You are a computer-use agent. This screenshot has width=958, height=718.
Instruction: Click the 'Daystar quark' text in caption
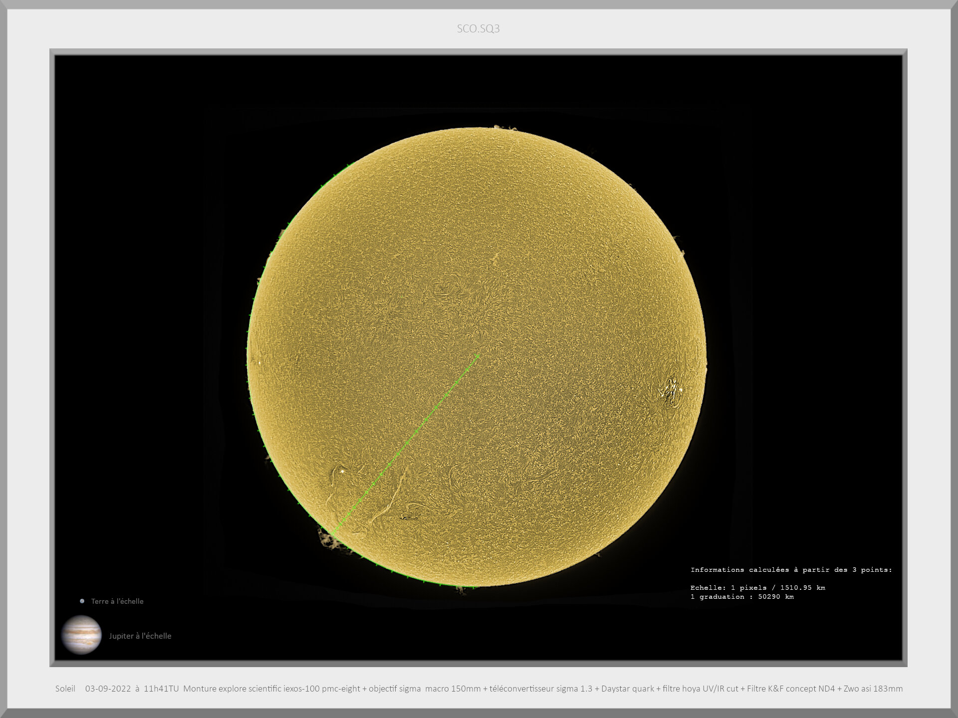pos(627,689)
